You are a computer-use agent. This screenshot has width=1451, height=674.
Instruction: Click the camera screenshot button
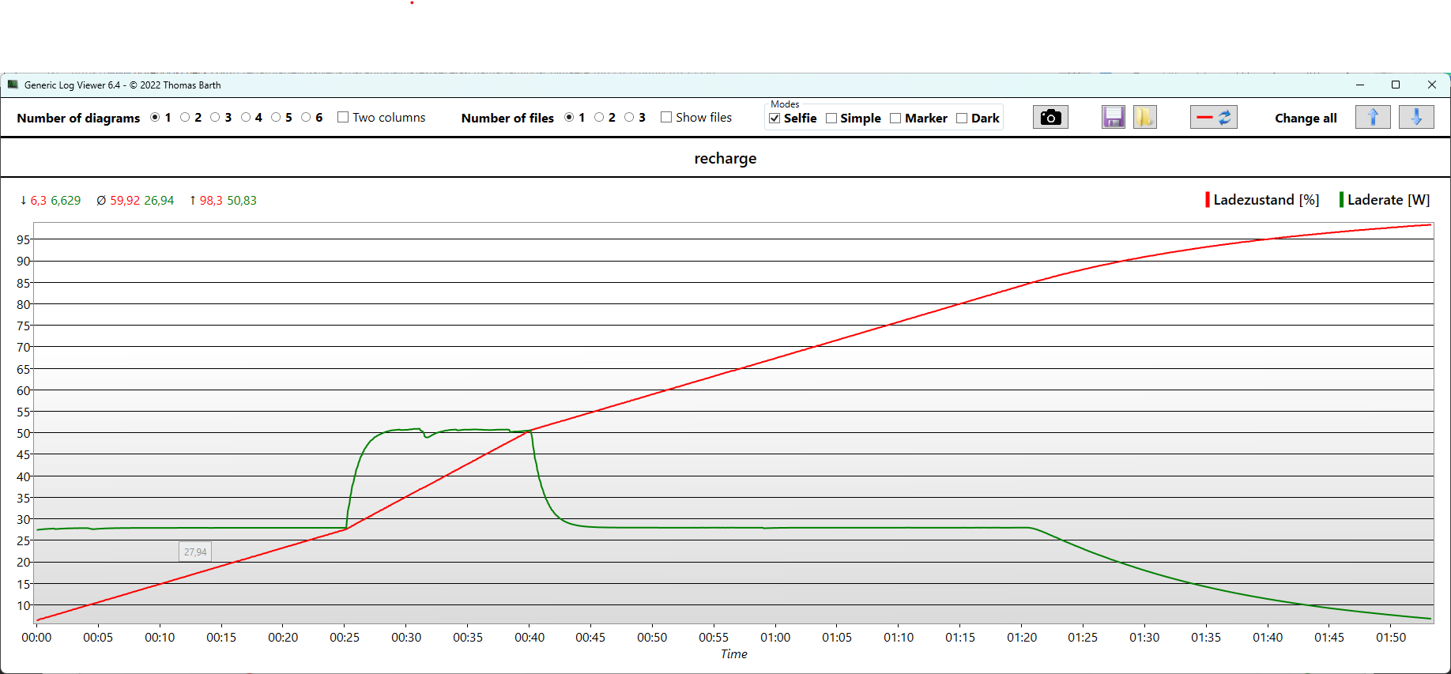pos(1050,118)
